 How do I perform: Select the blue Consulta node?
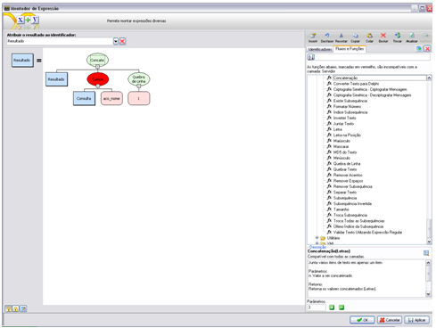click(x=84, y=98)
